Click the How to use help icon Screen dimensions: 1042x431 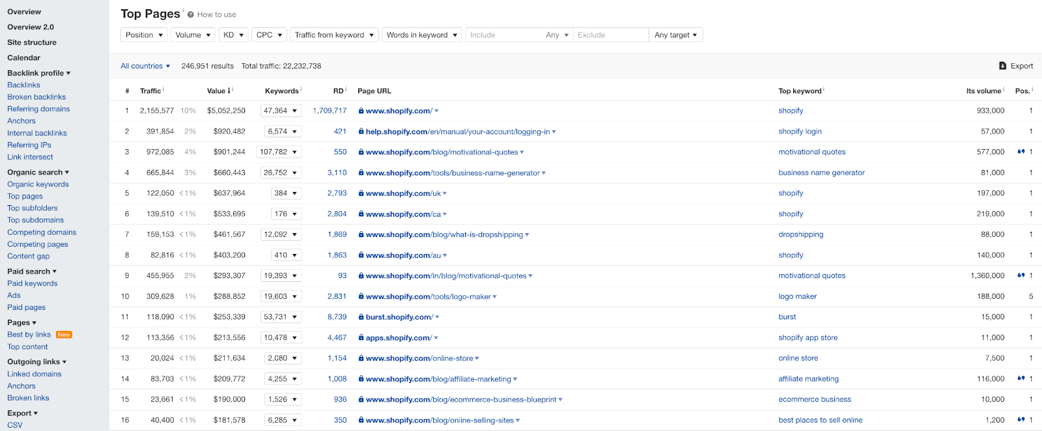pyautogui.click(x=191, y=14)
